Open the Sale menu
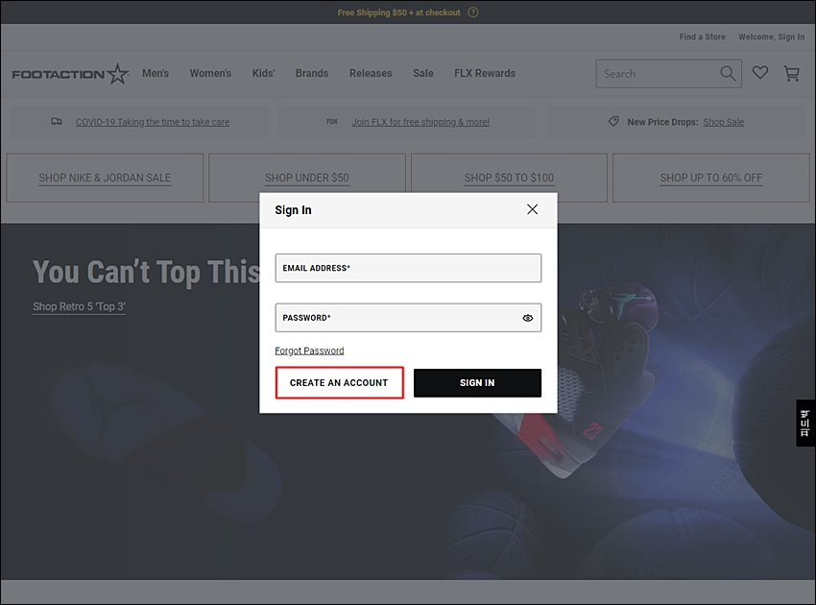The width and height of the screenshot is (816, 605). pos(423,73)
